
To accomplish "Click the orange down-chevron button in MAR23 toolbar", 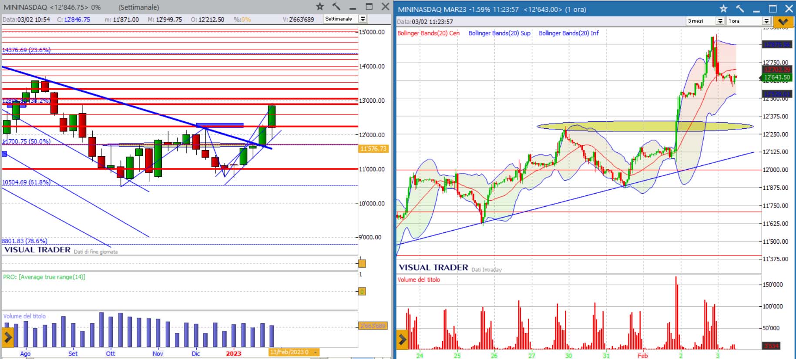I will point(783,21).
